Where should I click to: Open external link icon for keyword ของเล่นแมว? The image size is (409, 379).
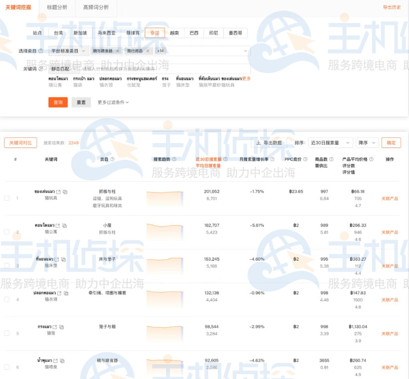(58, 192)
